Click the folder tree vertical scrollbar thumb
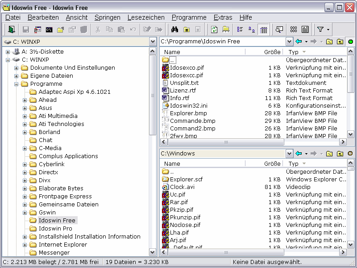 tap(153, 95)
